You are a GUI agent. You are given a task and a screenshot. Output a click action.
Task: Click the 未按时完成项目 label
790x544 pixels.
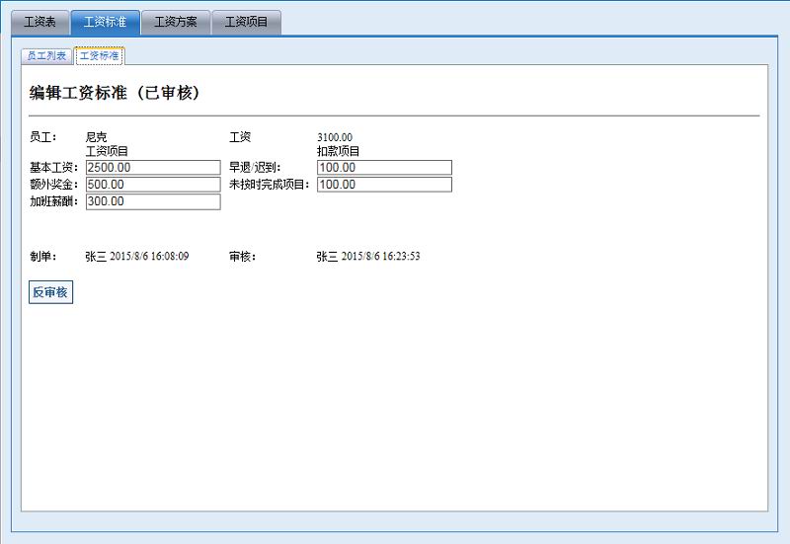[x=269, y=185]
